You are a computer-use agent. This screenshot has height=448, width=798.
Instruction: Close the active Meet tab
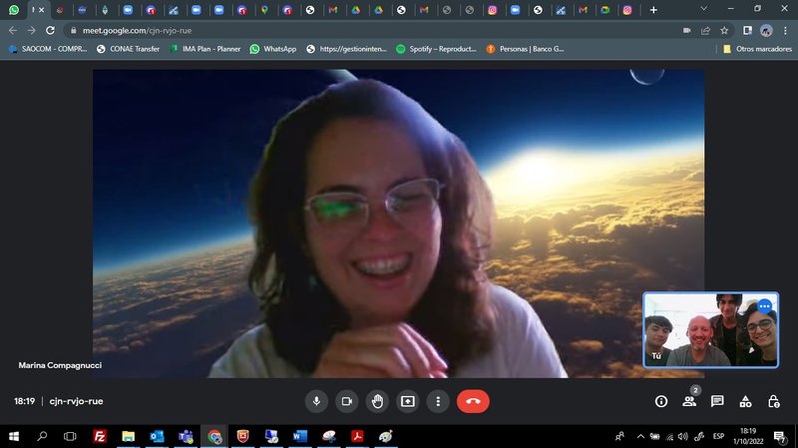pyautogui.click(x=42, y=10)
